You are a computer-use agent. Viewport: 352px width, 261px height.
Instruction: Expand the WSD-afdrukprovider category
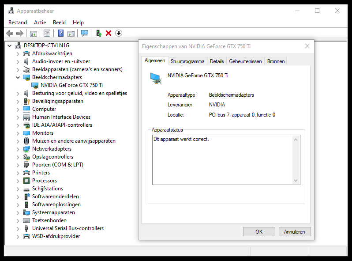click(x=18, y=237)
